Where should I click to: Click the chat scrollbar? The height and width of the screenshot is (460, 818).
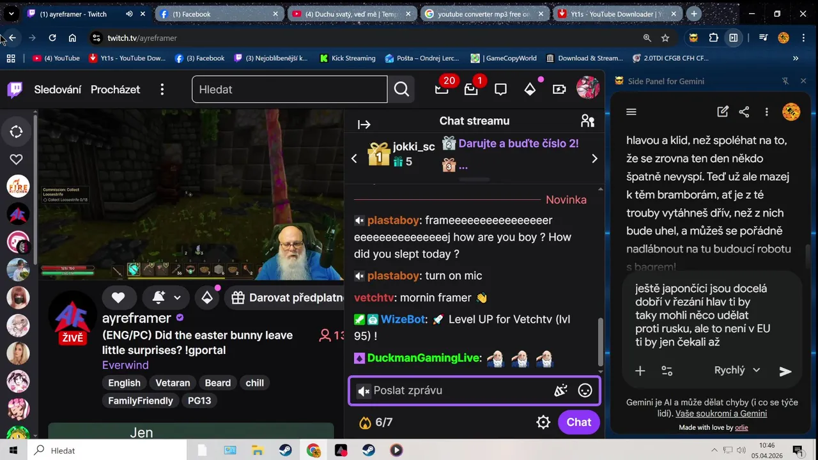coord(599,342)
